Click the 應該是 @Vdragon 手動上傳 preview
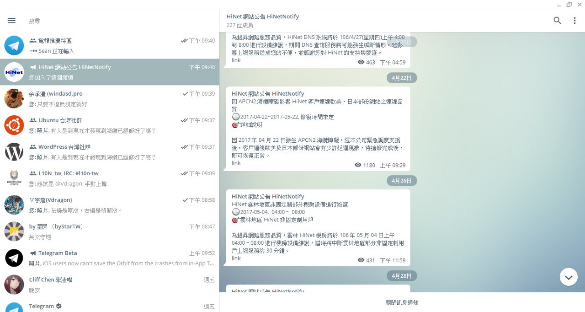This screenshot has width=585, height=312. click(68, 184)
